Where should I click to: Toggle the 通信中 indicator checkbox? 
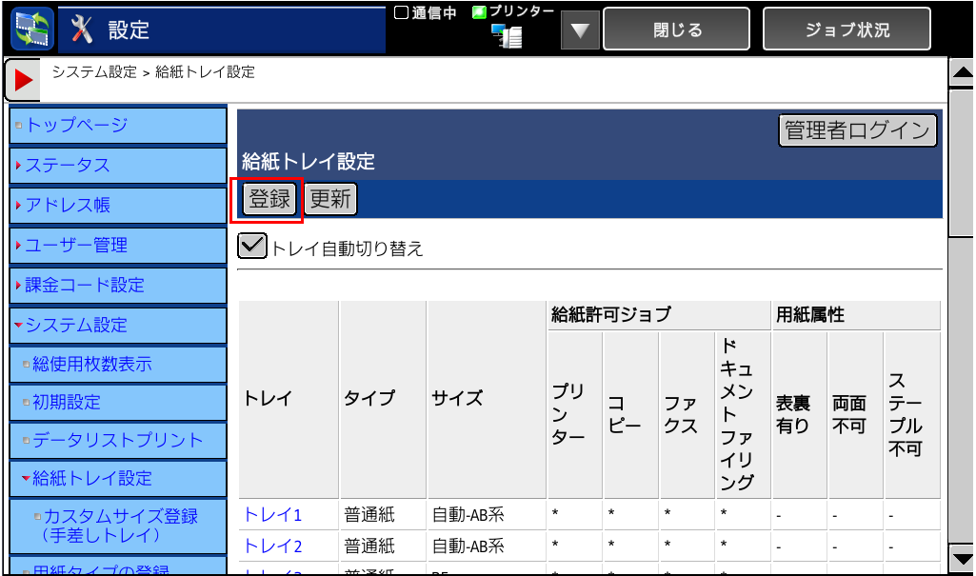click(401, 12)
